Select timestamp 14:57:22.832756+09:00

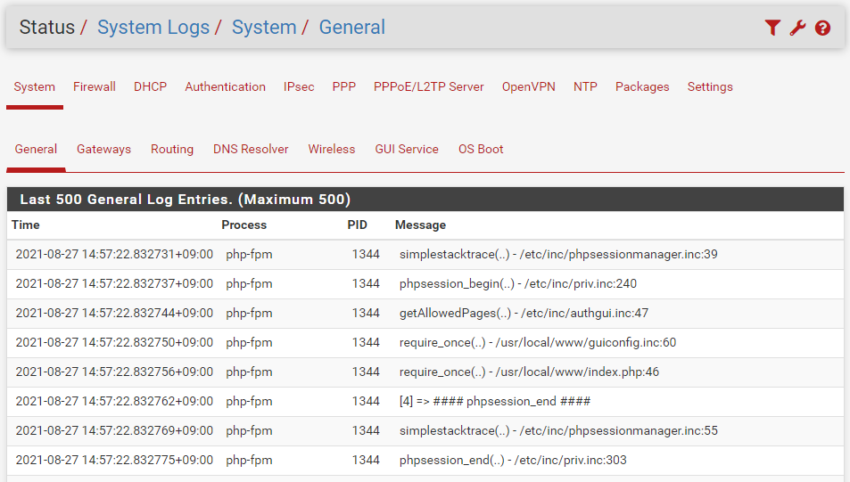coord(114,372)
